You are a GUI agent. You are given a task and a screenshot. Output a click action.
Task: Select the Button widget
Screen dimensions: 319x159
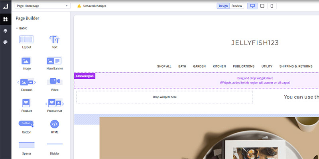[27, 127]
